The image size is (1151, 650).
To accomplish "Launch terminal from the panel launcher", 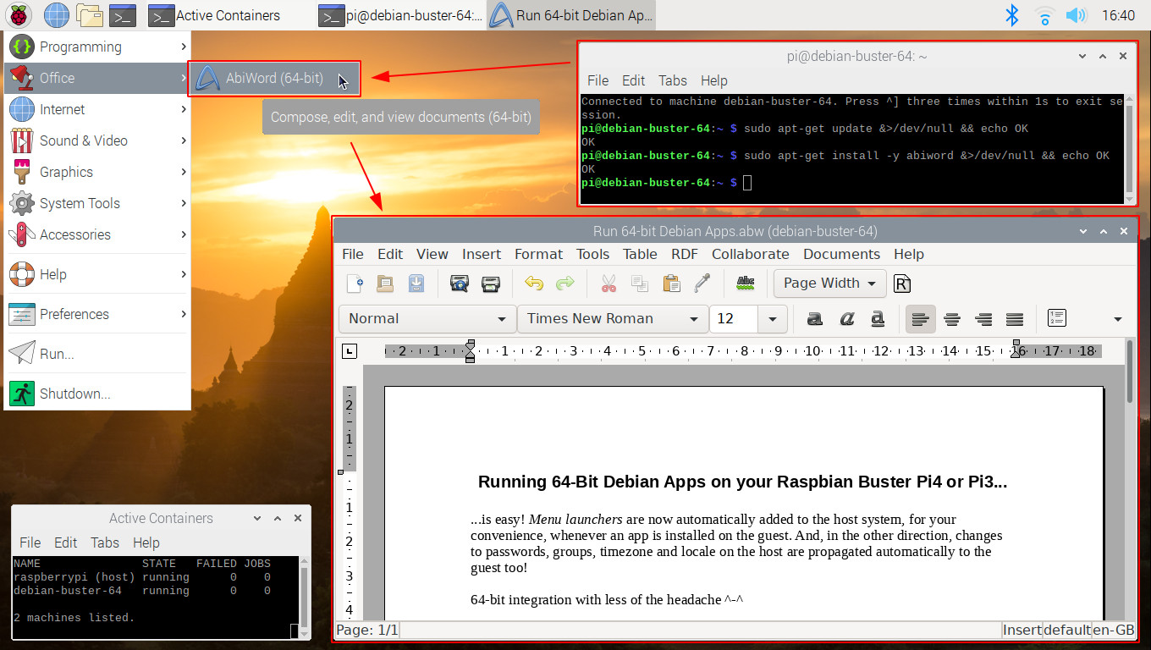I will tap(124, 14).
